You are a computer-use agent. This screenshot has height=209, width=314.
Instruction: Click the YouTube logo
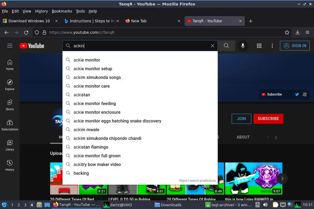tap(32, 46)
